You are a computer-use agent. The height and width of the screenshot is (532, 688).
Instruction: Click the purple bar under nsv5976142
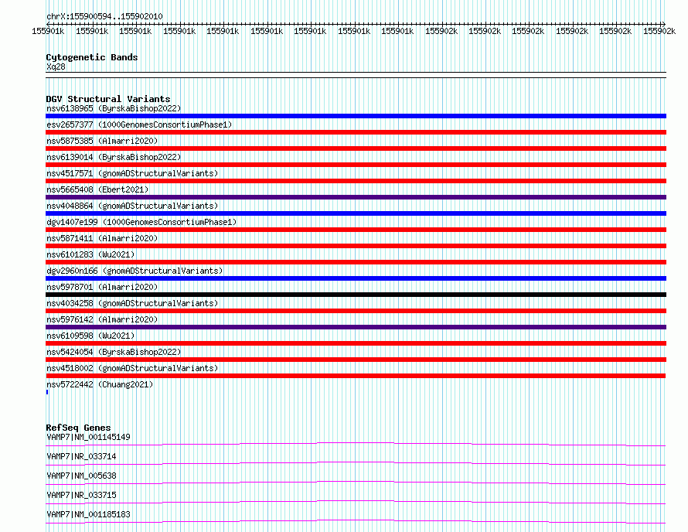coord(356,327)
